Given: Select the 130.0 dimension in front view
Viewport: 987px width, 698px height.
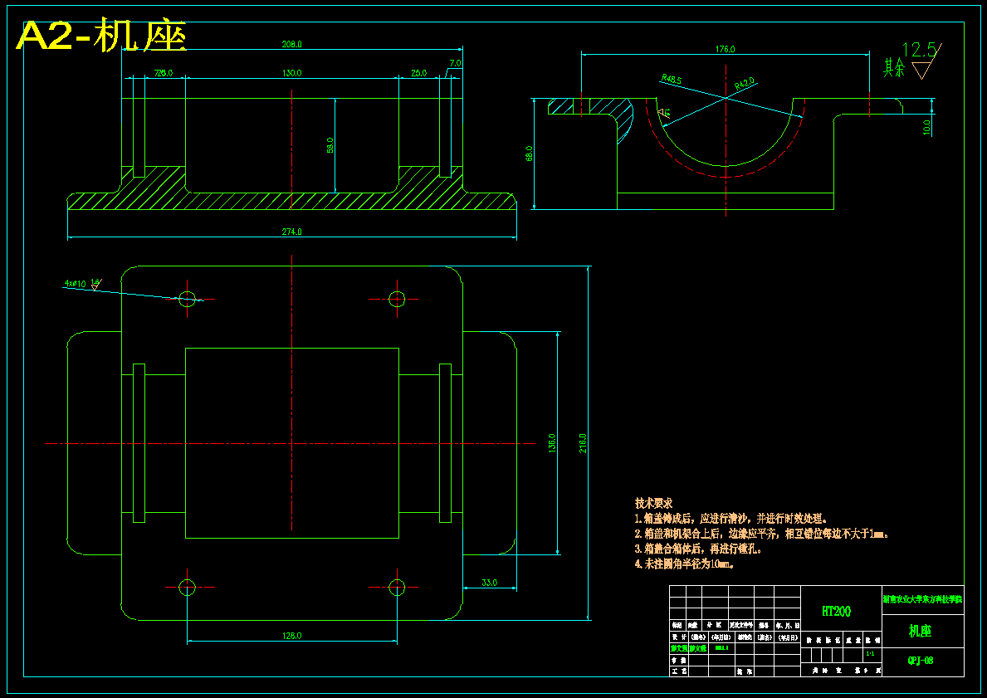Looking at the screenshot, I should tap(291, 73).
